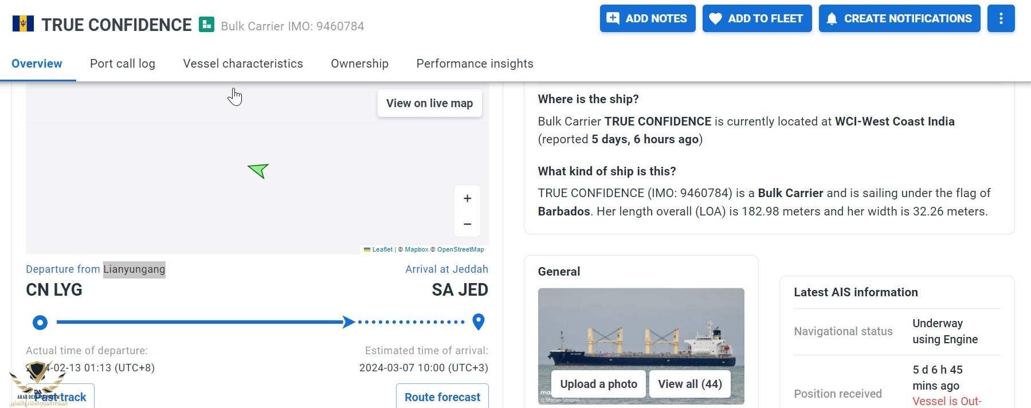Go to Performance insights tab
This screenshot has width=1031, height=408.
pos(475,64)
